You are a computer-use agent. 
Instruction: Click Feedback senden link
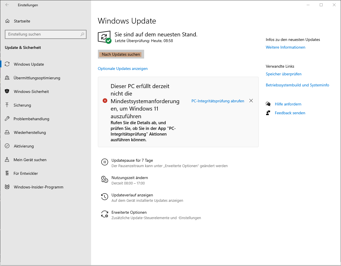(x=290, y=113)
